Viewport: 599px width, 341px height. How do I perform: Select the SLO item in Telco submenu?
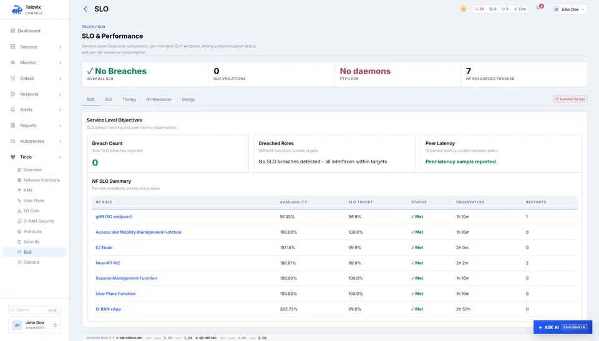(x=34, y=252)
